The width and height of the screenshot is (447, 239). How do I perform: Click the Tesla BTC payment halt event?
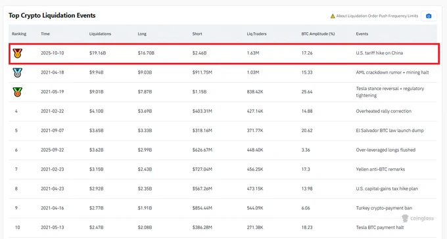tap(380, 227)
